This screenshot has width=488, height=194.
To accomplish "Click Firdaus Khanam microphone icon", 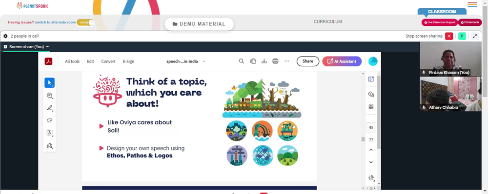I will [424, 73].
